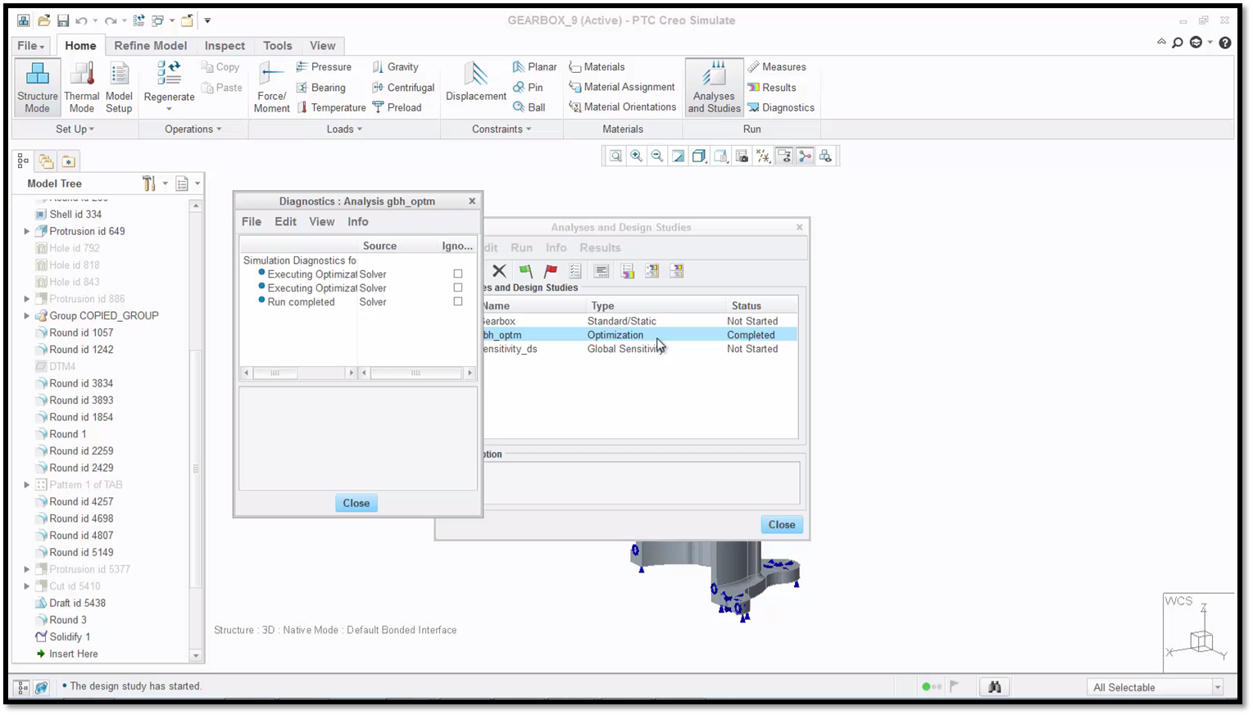Open the File menu

tap(30, 46)
